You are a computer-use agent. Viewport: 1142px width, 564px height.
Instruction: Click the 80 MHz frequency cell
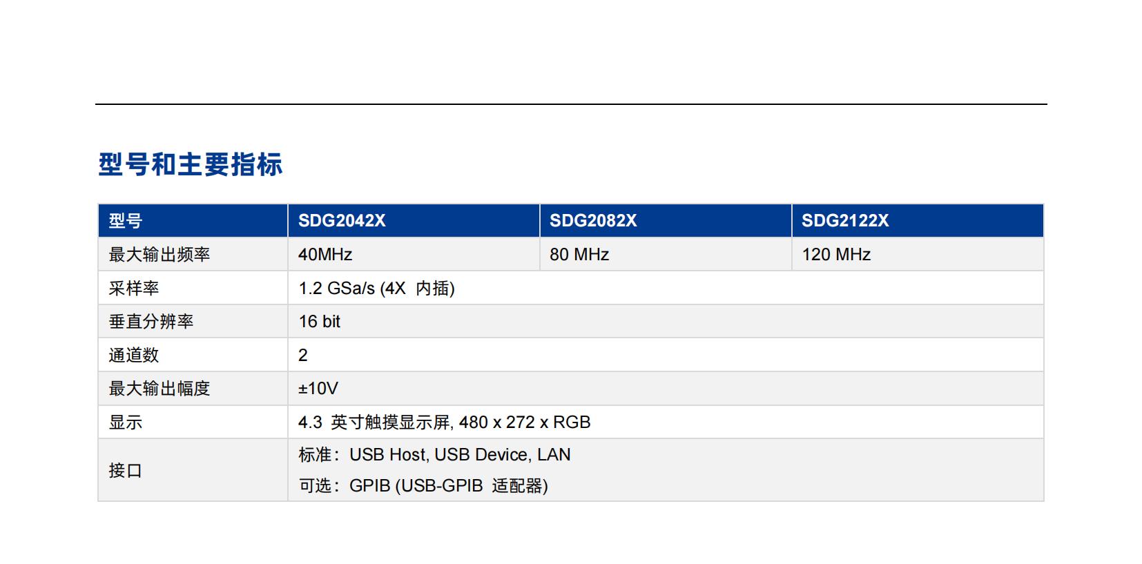579,255
